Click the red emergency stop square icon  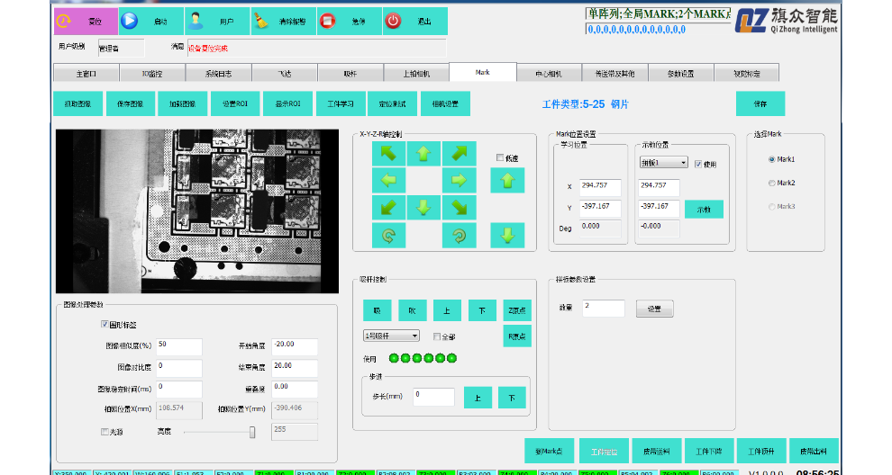327,21
